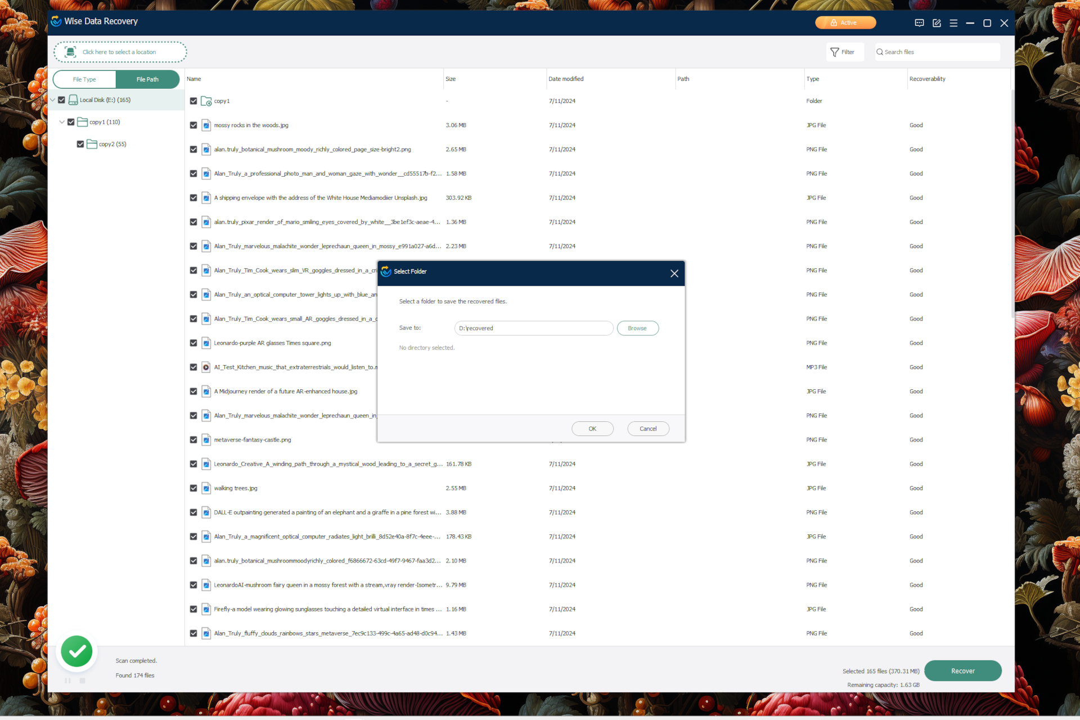Screen dimensions: 1080x720
Task: Switch to the File Path tab
Action: (147, 79)
